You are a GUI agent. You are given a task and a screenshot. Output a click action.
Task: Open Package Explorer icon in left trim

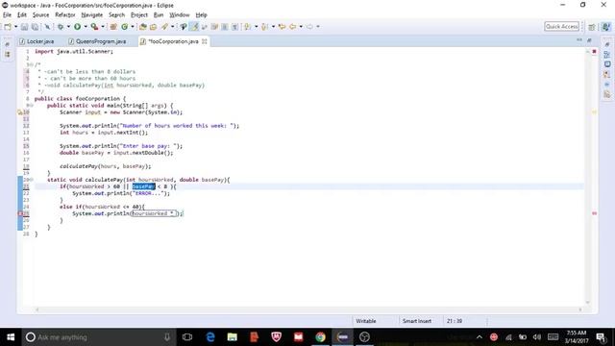point(7,55)
